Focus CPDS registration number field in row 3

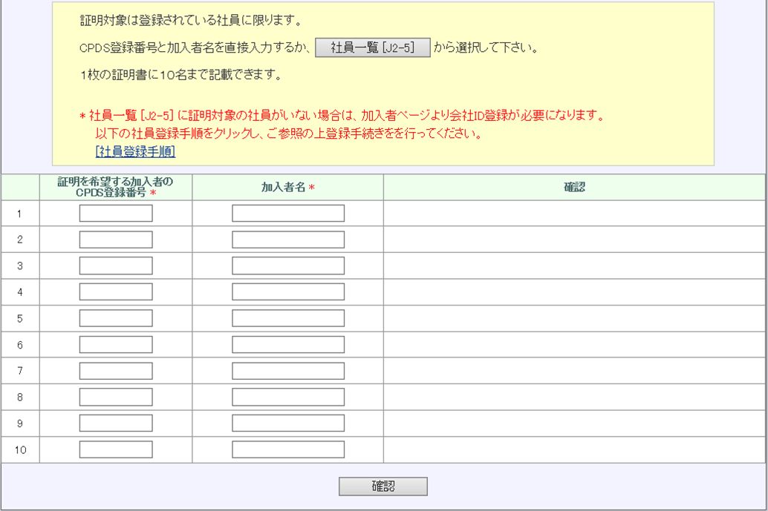click(116, 266)
